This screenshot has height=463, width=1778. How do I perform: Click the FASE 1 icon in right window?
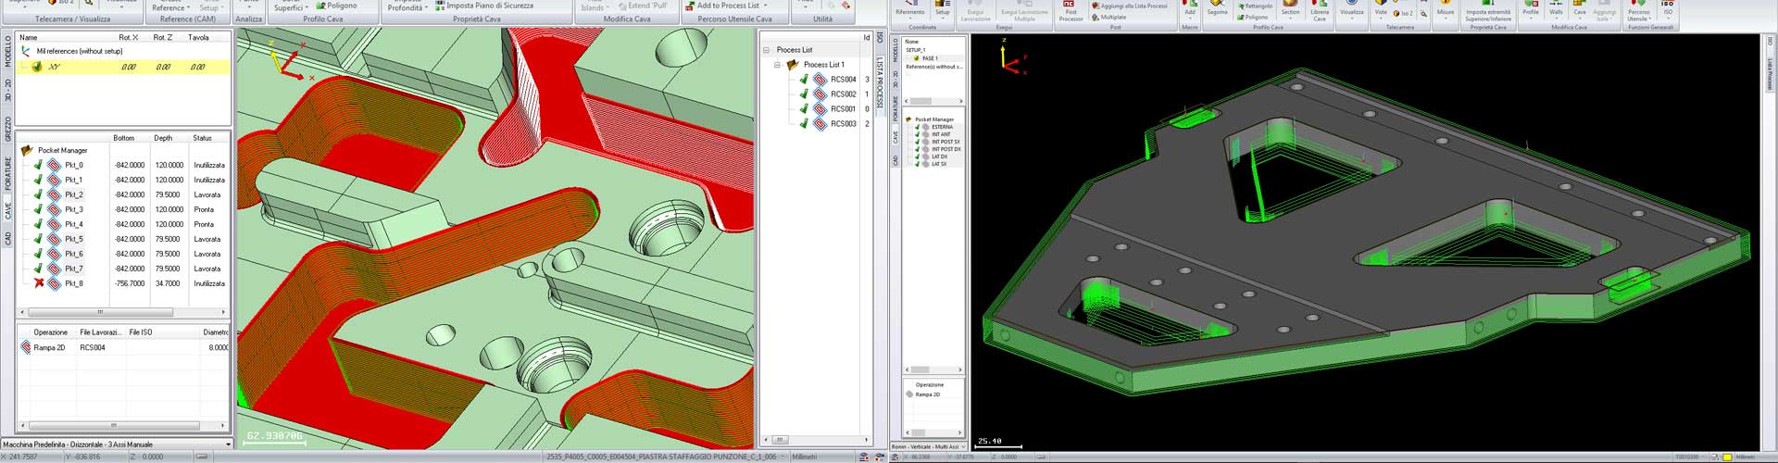tap(917, 58)
